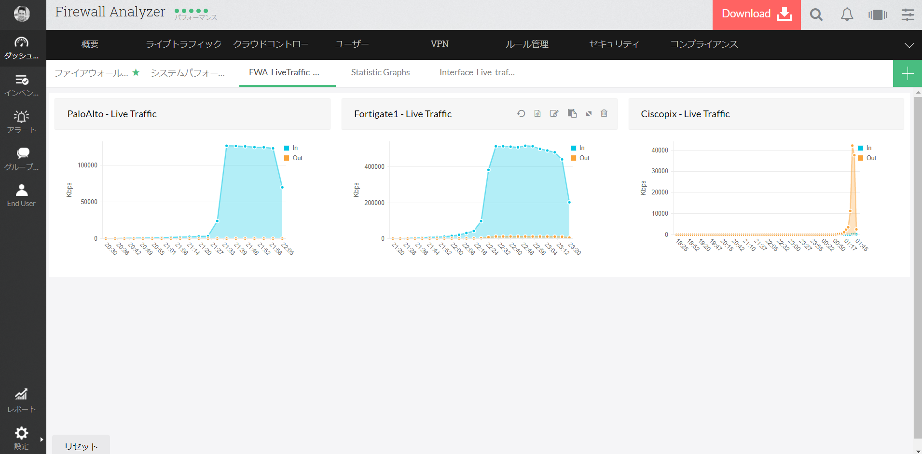Screen dimensions: 922x454
Task: Expand the settings submenu arrow in sidebar
Action: click(42, 440)
